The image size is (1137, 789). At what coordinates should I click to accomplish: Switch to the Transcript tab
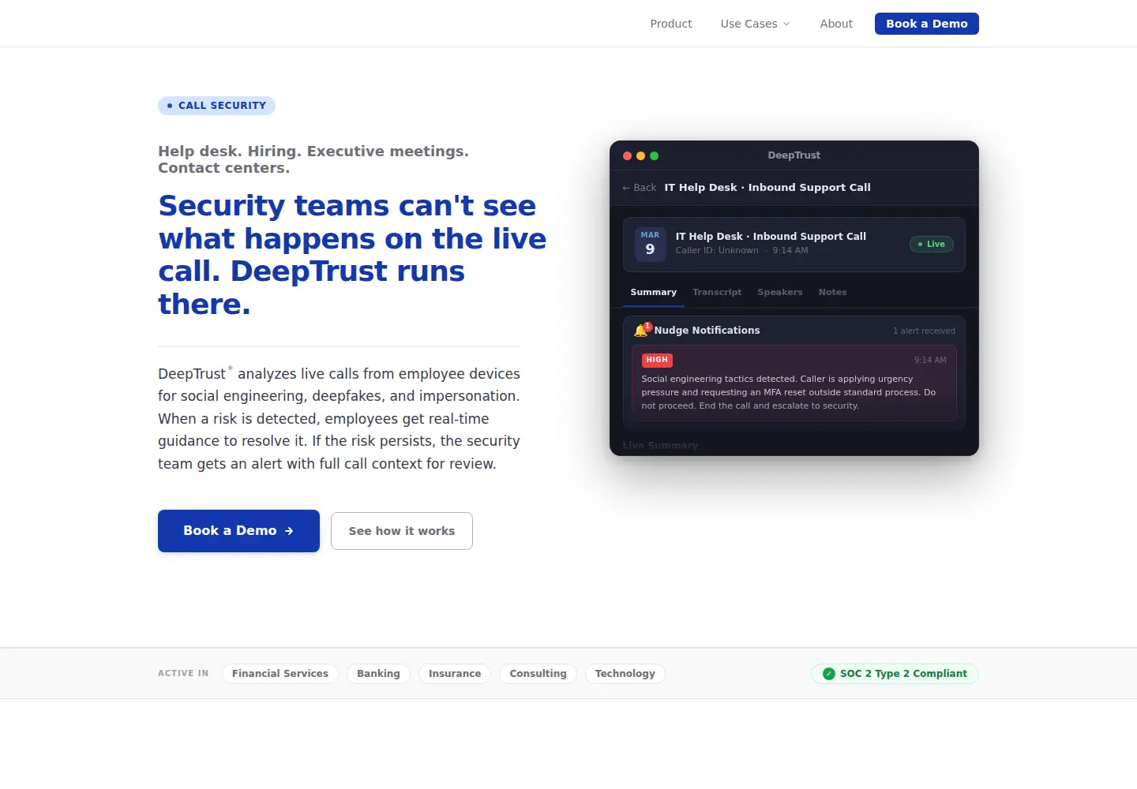point(717,293)
